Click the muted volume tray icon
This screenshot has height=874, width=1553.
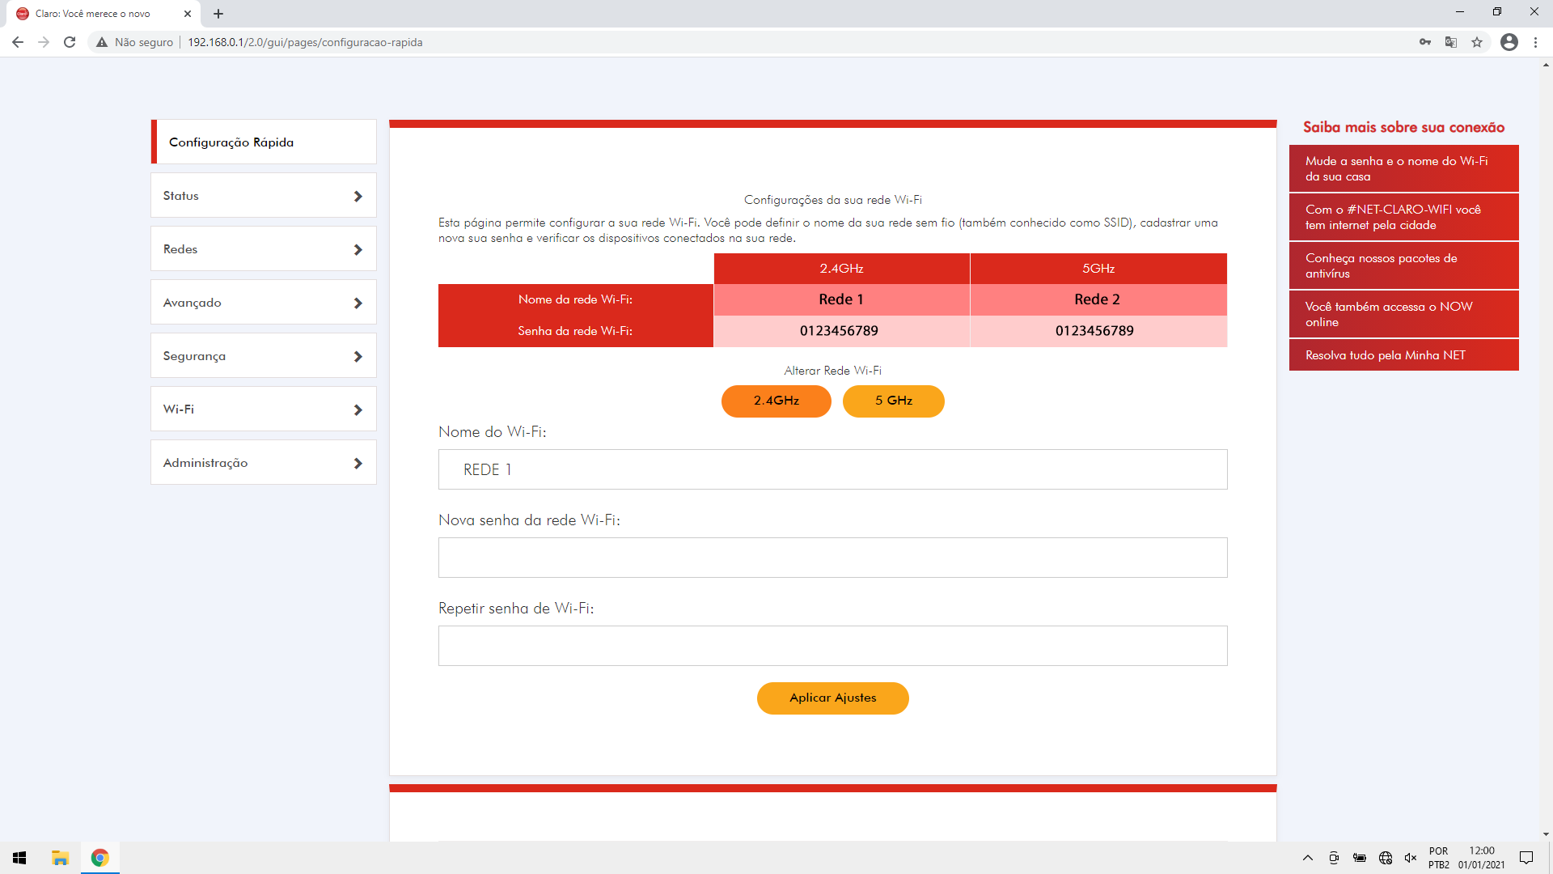tap(1411, 858)
